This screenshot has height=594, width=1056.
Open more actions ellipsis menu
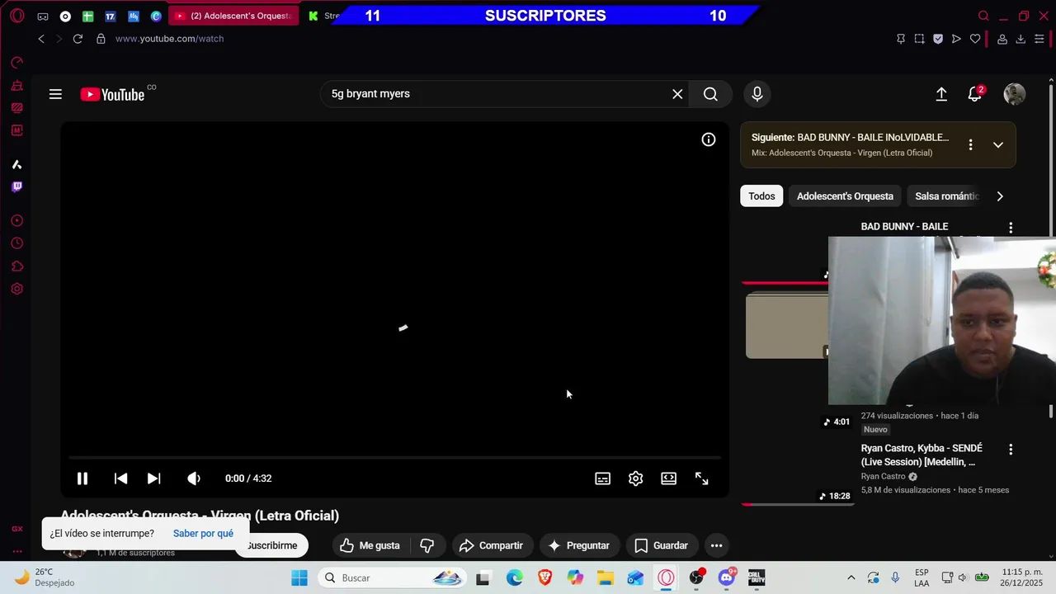click(717, 545)
